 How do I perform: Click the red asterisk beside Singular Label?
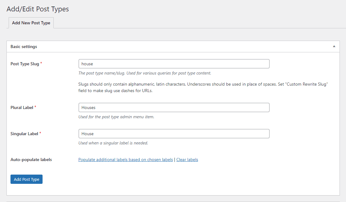(40, 133)
